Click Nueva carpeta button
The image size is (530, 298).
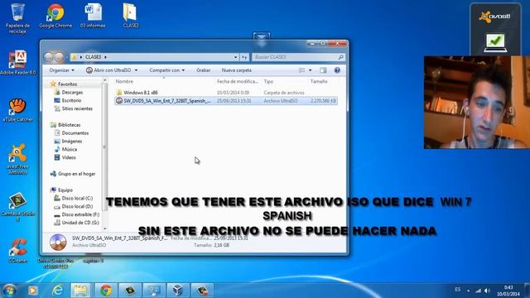click(x=237, y=70)
